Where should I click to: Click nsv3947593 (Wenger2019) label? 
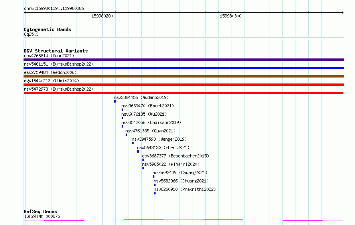point(159,139)
